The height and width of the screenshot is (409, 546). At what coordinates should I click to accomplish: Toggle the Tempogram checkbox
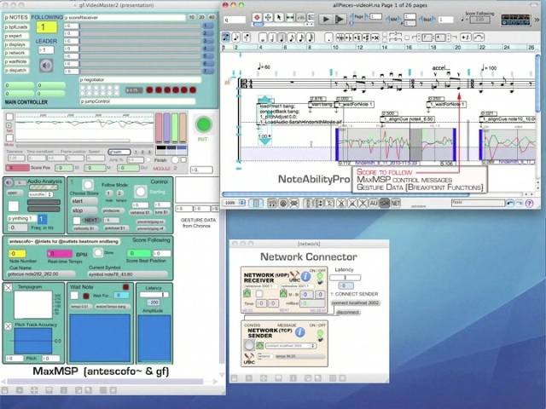pyautogui.click(x=8, y=288)
